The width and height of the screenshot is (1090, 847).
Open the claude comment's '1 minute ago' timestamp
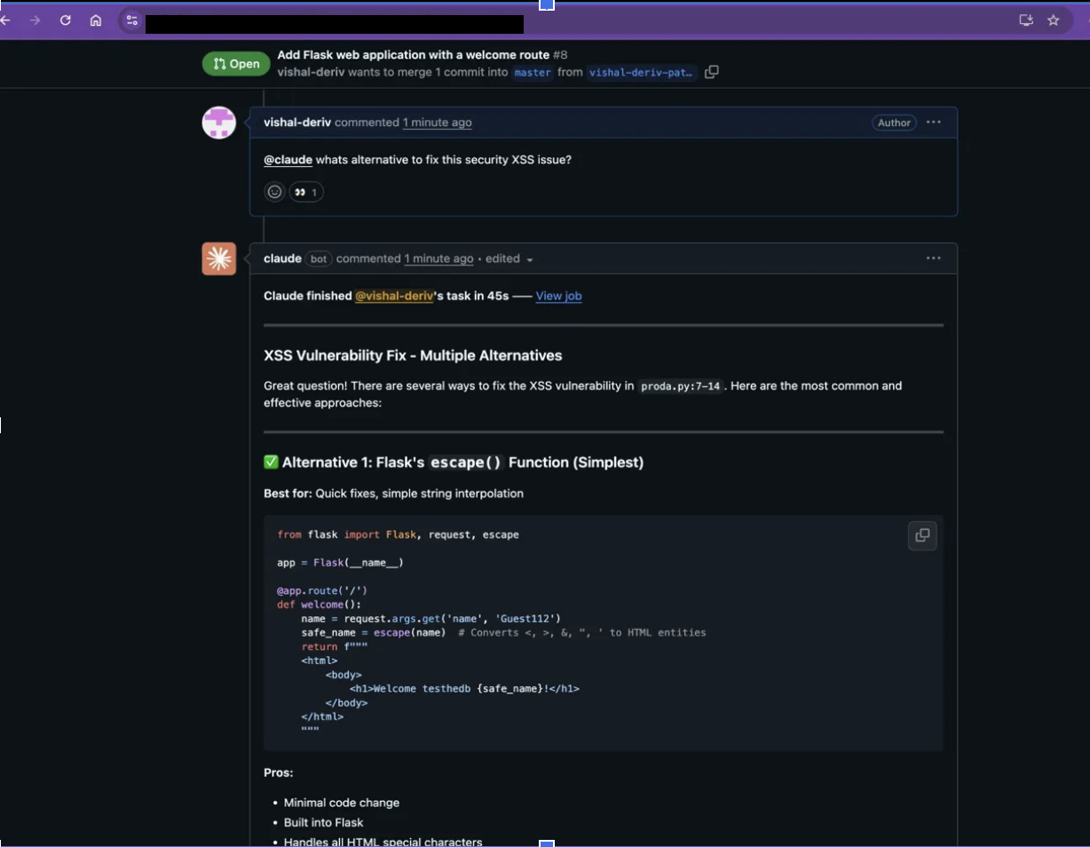439,258
